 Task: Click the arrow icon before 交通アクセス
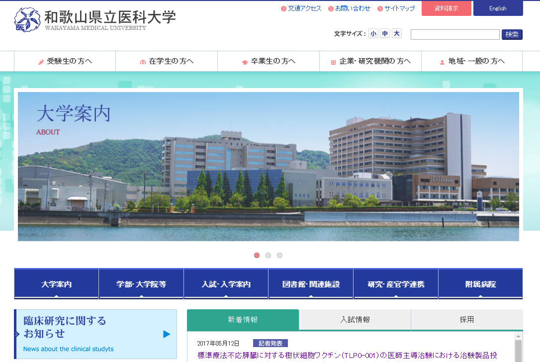point(283,8)
